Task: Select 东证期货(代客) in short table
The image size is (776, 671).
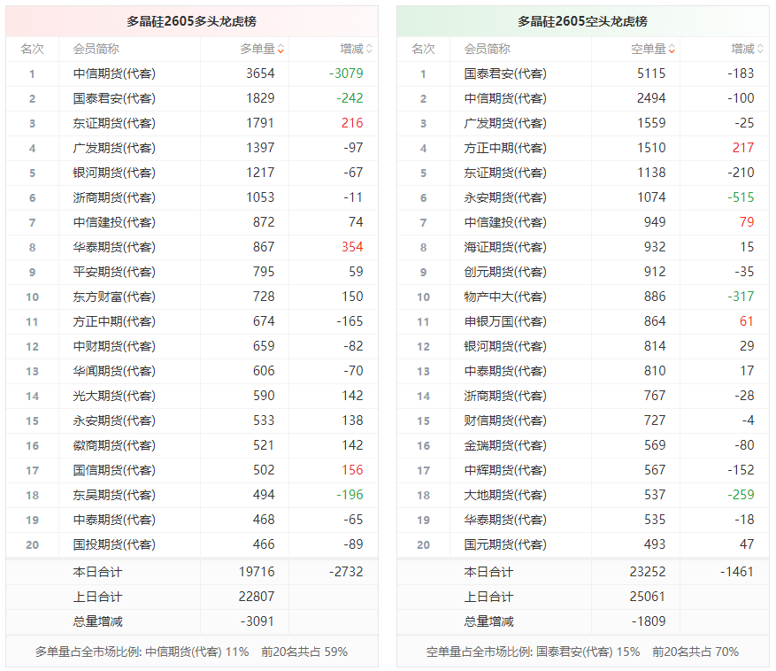Action: [x=505, y=173]
